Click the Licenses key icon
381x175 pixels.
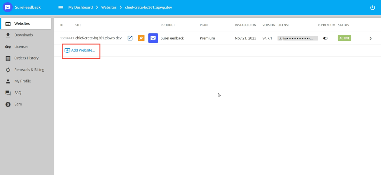tap(8, 46)
